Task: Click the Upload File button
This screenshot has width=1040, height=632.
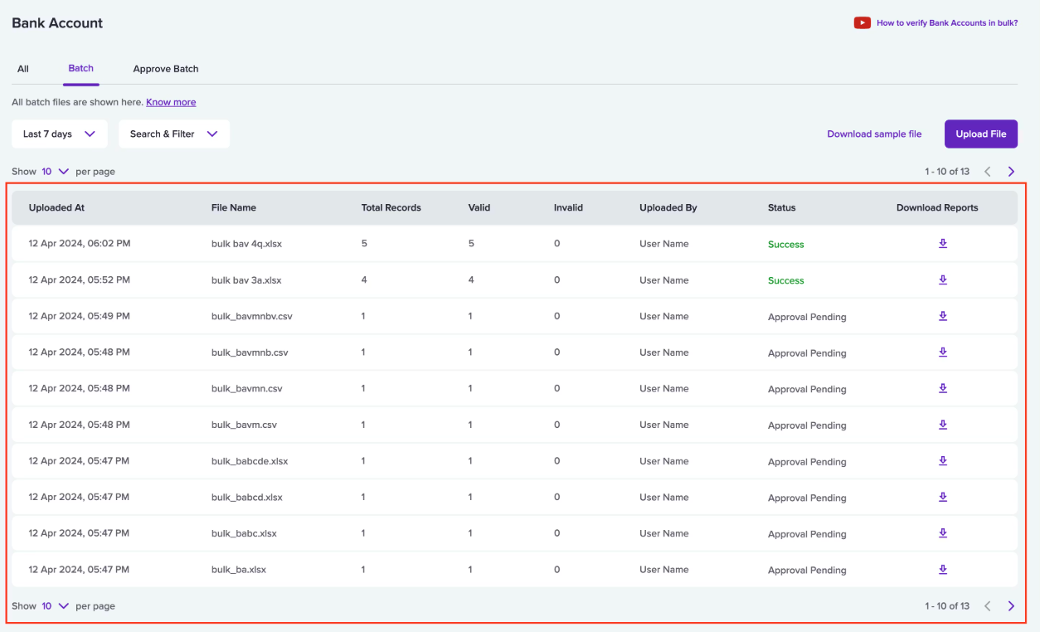Action: 980,134
